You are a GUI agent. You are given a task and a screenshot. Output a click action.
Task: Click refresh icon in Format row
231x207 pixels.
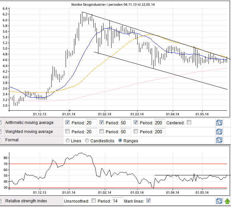tap(219, 140)
